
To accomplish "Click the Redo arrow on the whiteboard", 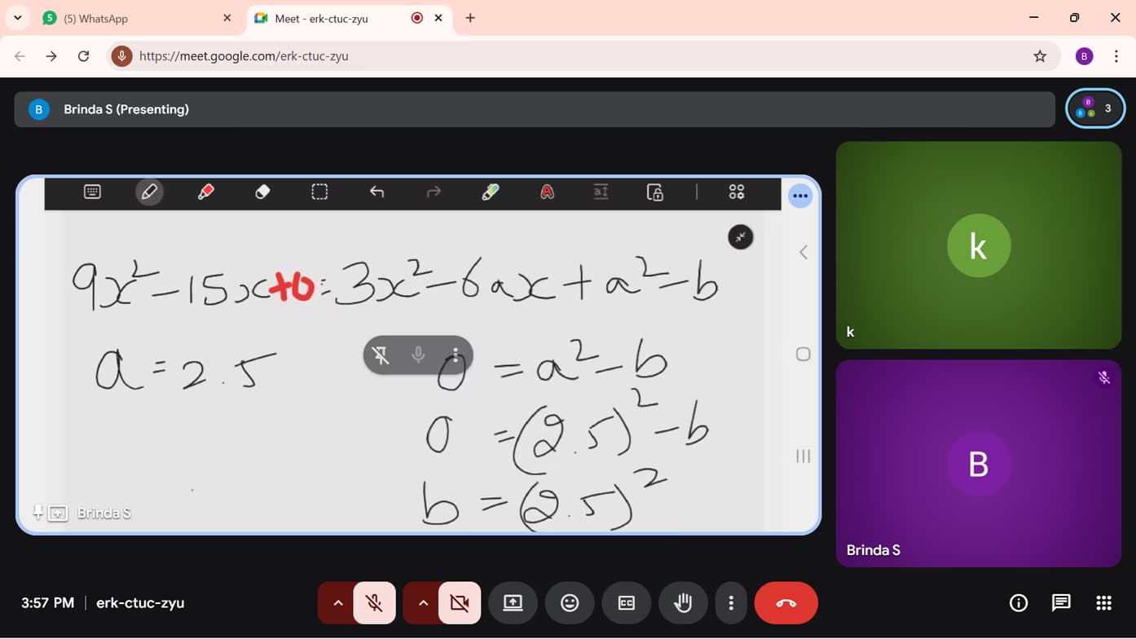I will click(433, 192).
